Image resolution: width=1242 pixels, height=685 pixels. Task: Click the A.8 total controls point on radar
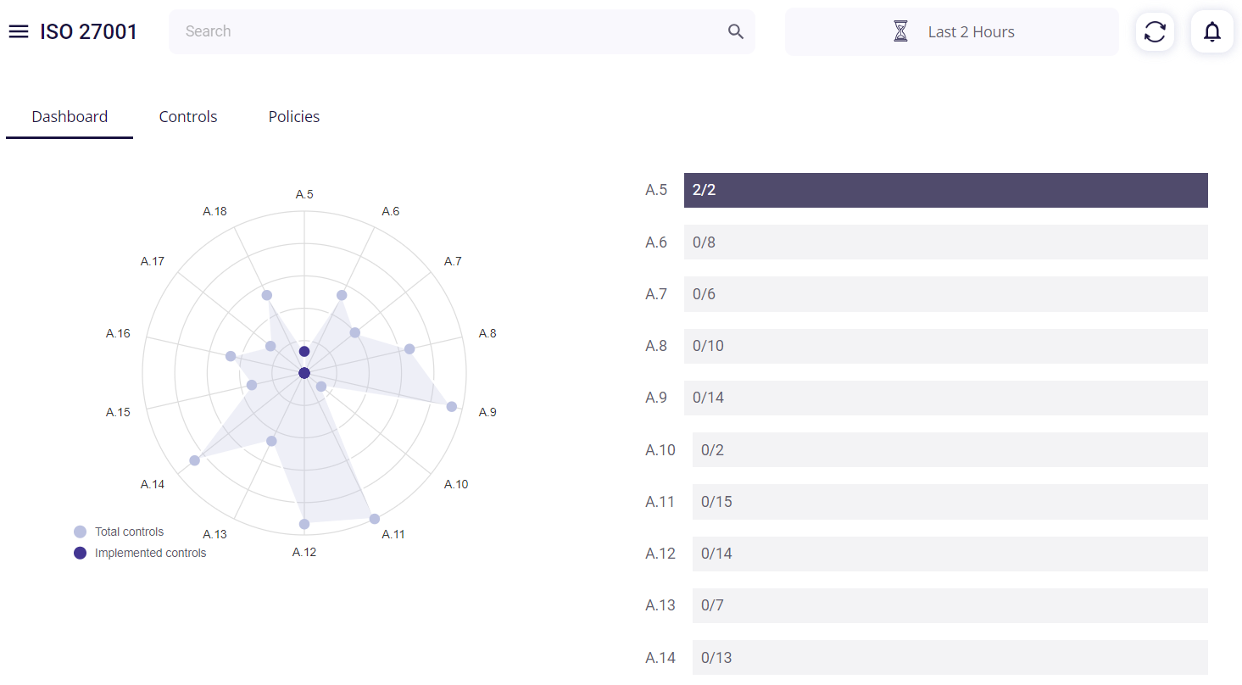(x=409, y=349)
